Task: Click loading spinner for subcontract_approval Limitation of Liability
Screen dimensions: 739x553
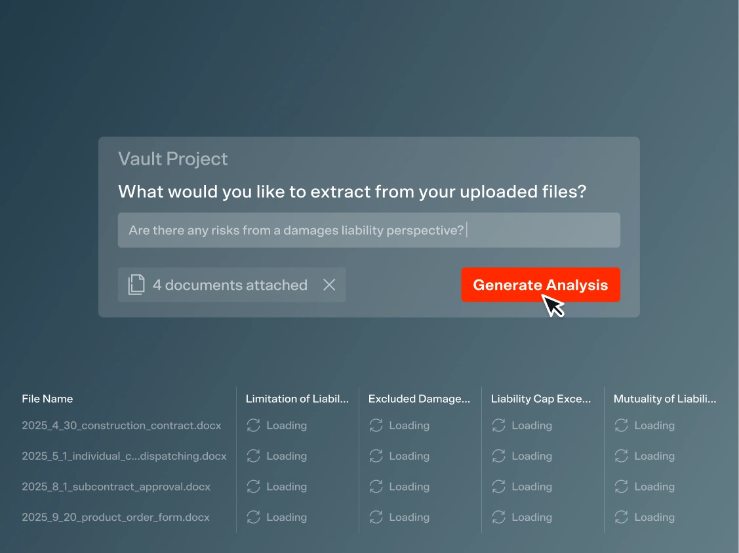Action: coord(254,487)
